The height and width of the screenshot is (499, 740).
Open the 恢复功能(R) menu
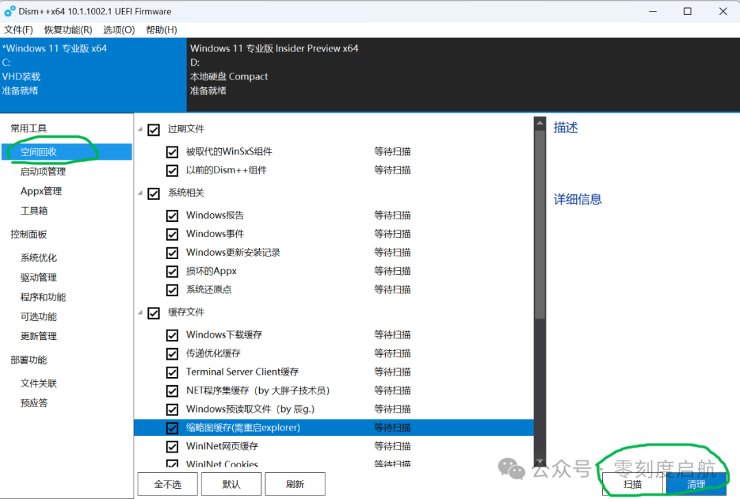pyautogui.click(x=68, y=29)
